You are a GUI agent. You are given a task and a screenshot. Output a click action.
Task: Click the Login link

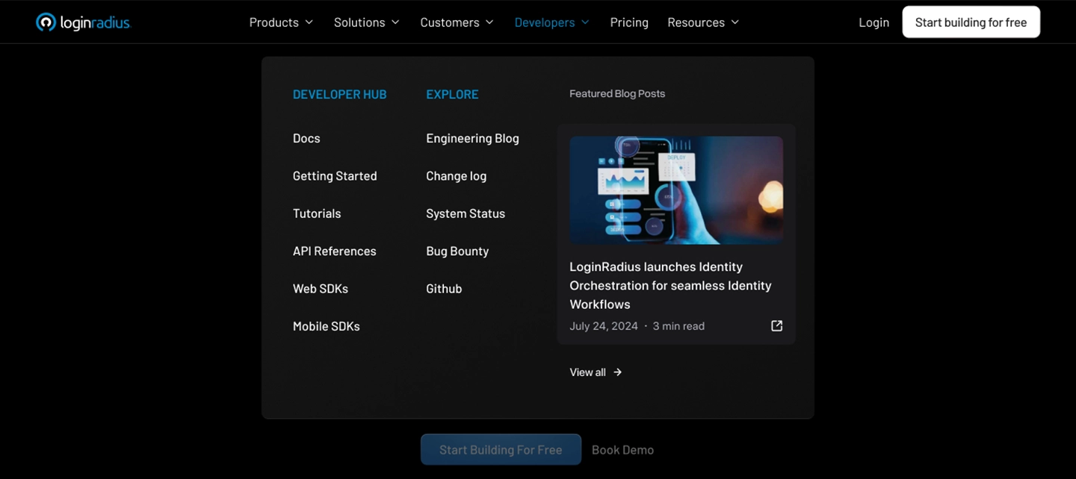click(874, 22)
